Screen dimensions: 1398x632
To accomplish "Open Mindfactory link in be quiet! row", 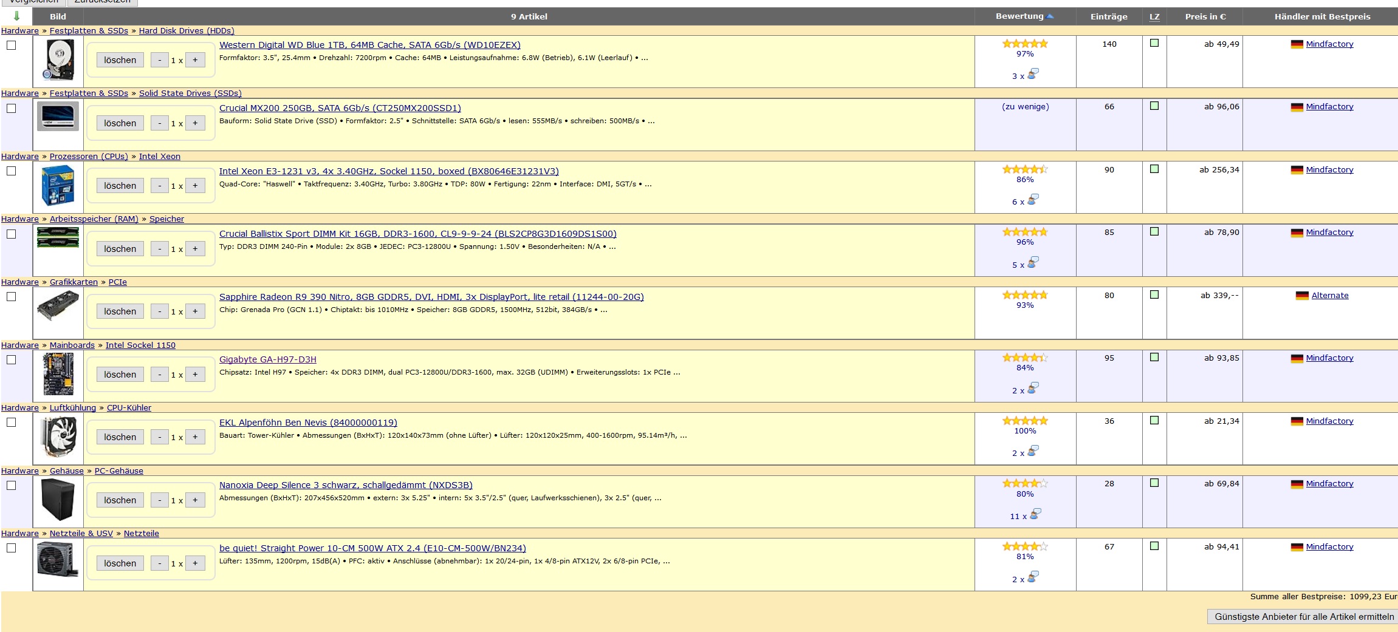I will [1329, 547].
